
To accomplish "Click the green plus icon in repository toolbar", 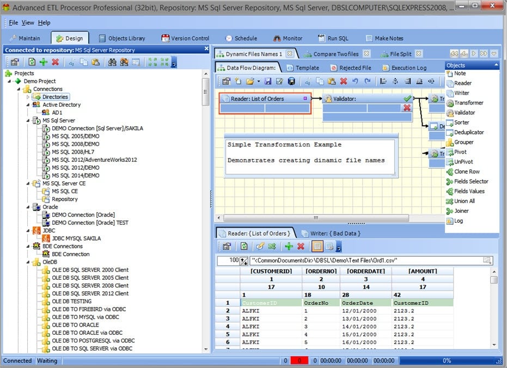I will tap(44, 63).
